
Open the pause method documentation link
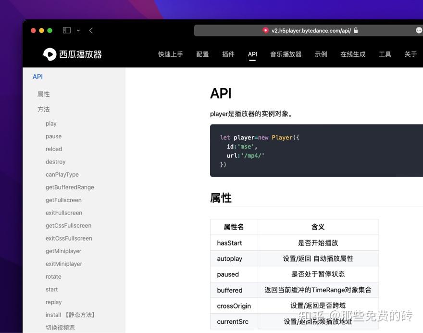(53, 136)
